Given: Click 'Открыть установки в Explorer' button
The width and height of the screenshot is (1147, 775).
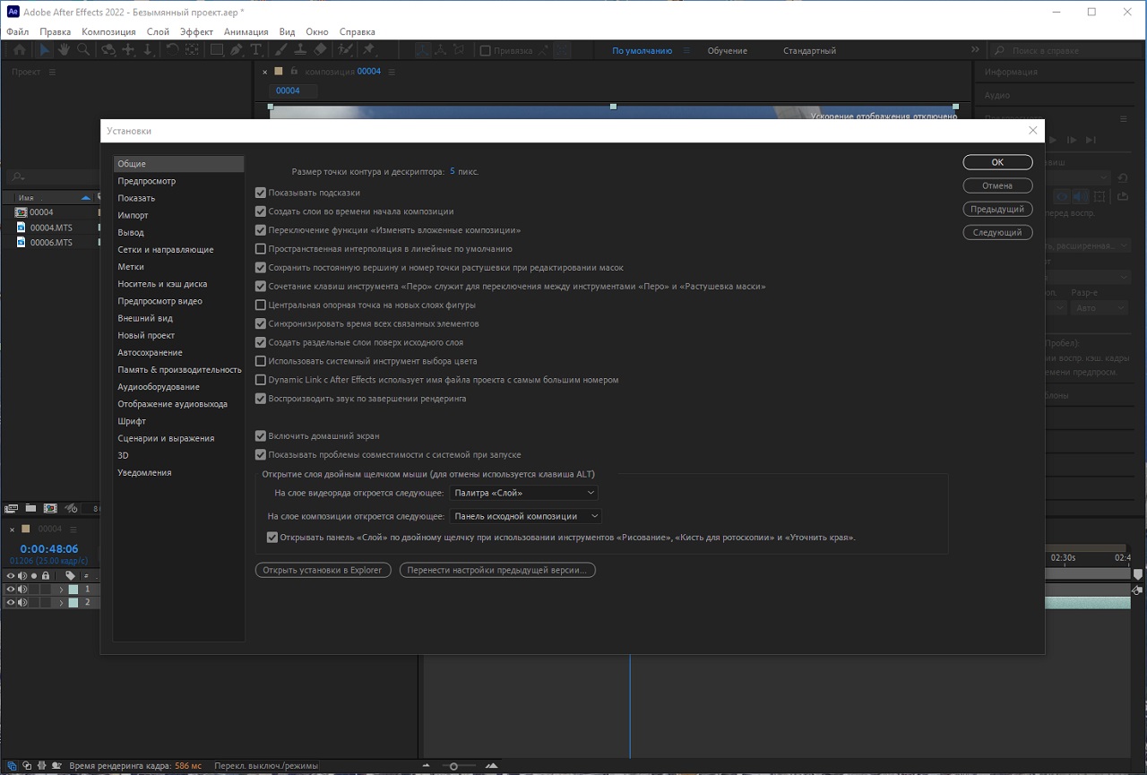Looking at the screenshot, I should 323,570.
